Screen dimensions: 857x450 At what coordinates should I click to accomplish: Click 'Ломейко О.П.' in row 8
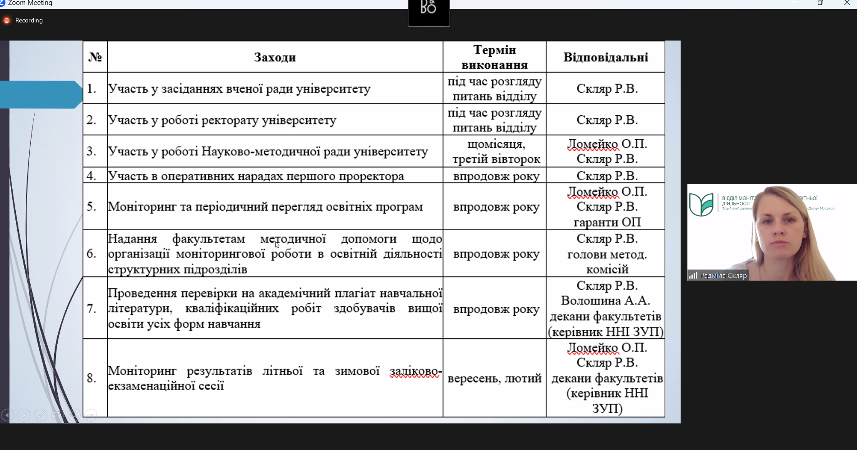point(607,347)
